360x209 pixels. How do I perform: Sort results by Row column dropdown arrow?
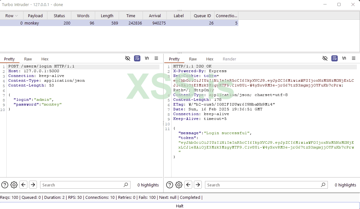point(16,16)
